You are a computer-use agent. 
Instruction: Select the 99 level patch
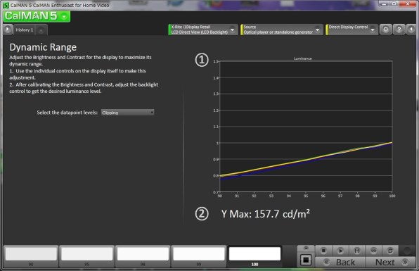point(198,256)
